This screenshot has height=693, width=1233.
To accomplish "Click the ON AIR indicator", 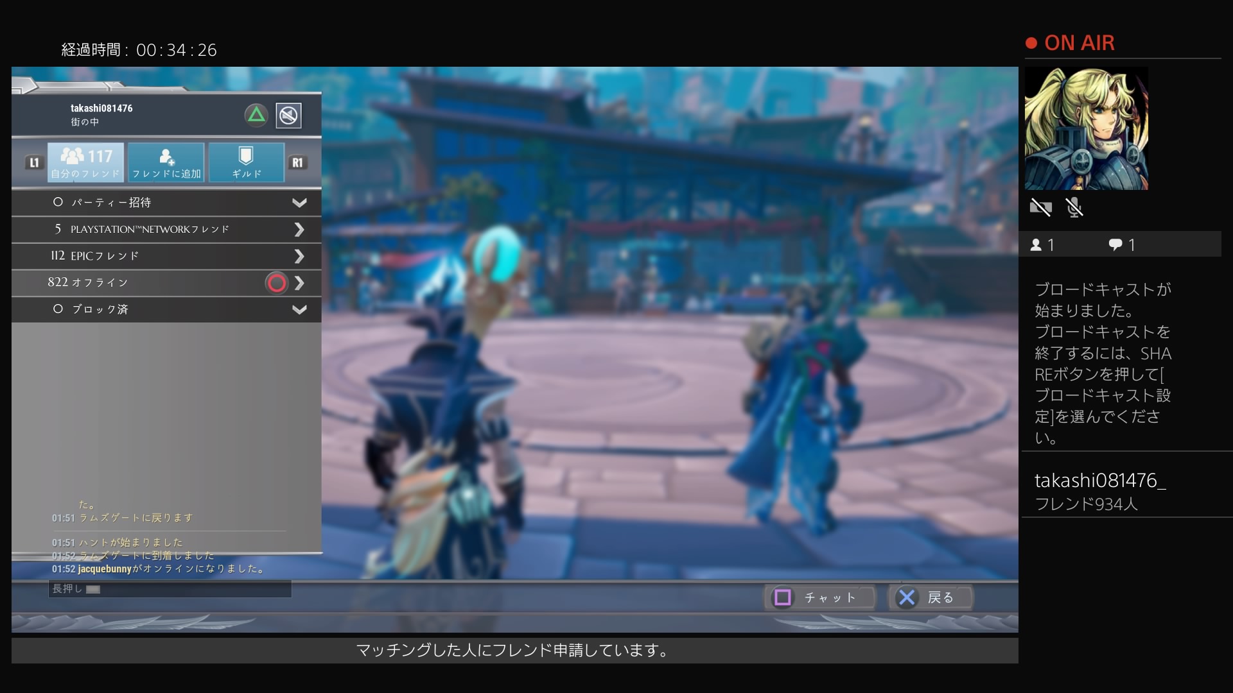I will [1070, 43].
